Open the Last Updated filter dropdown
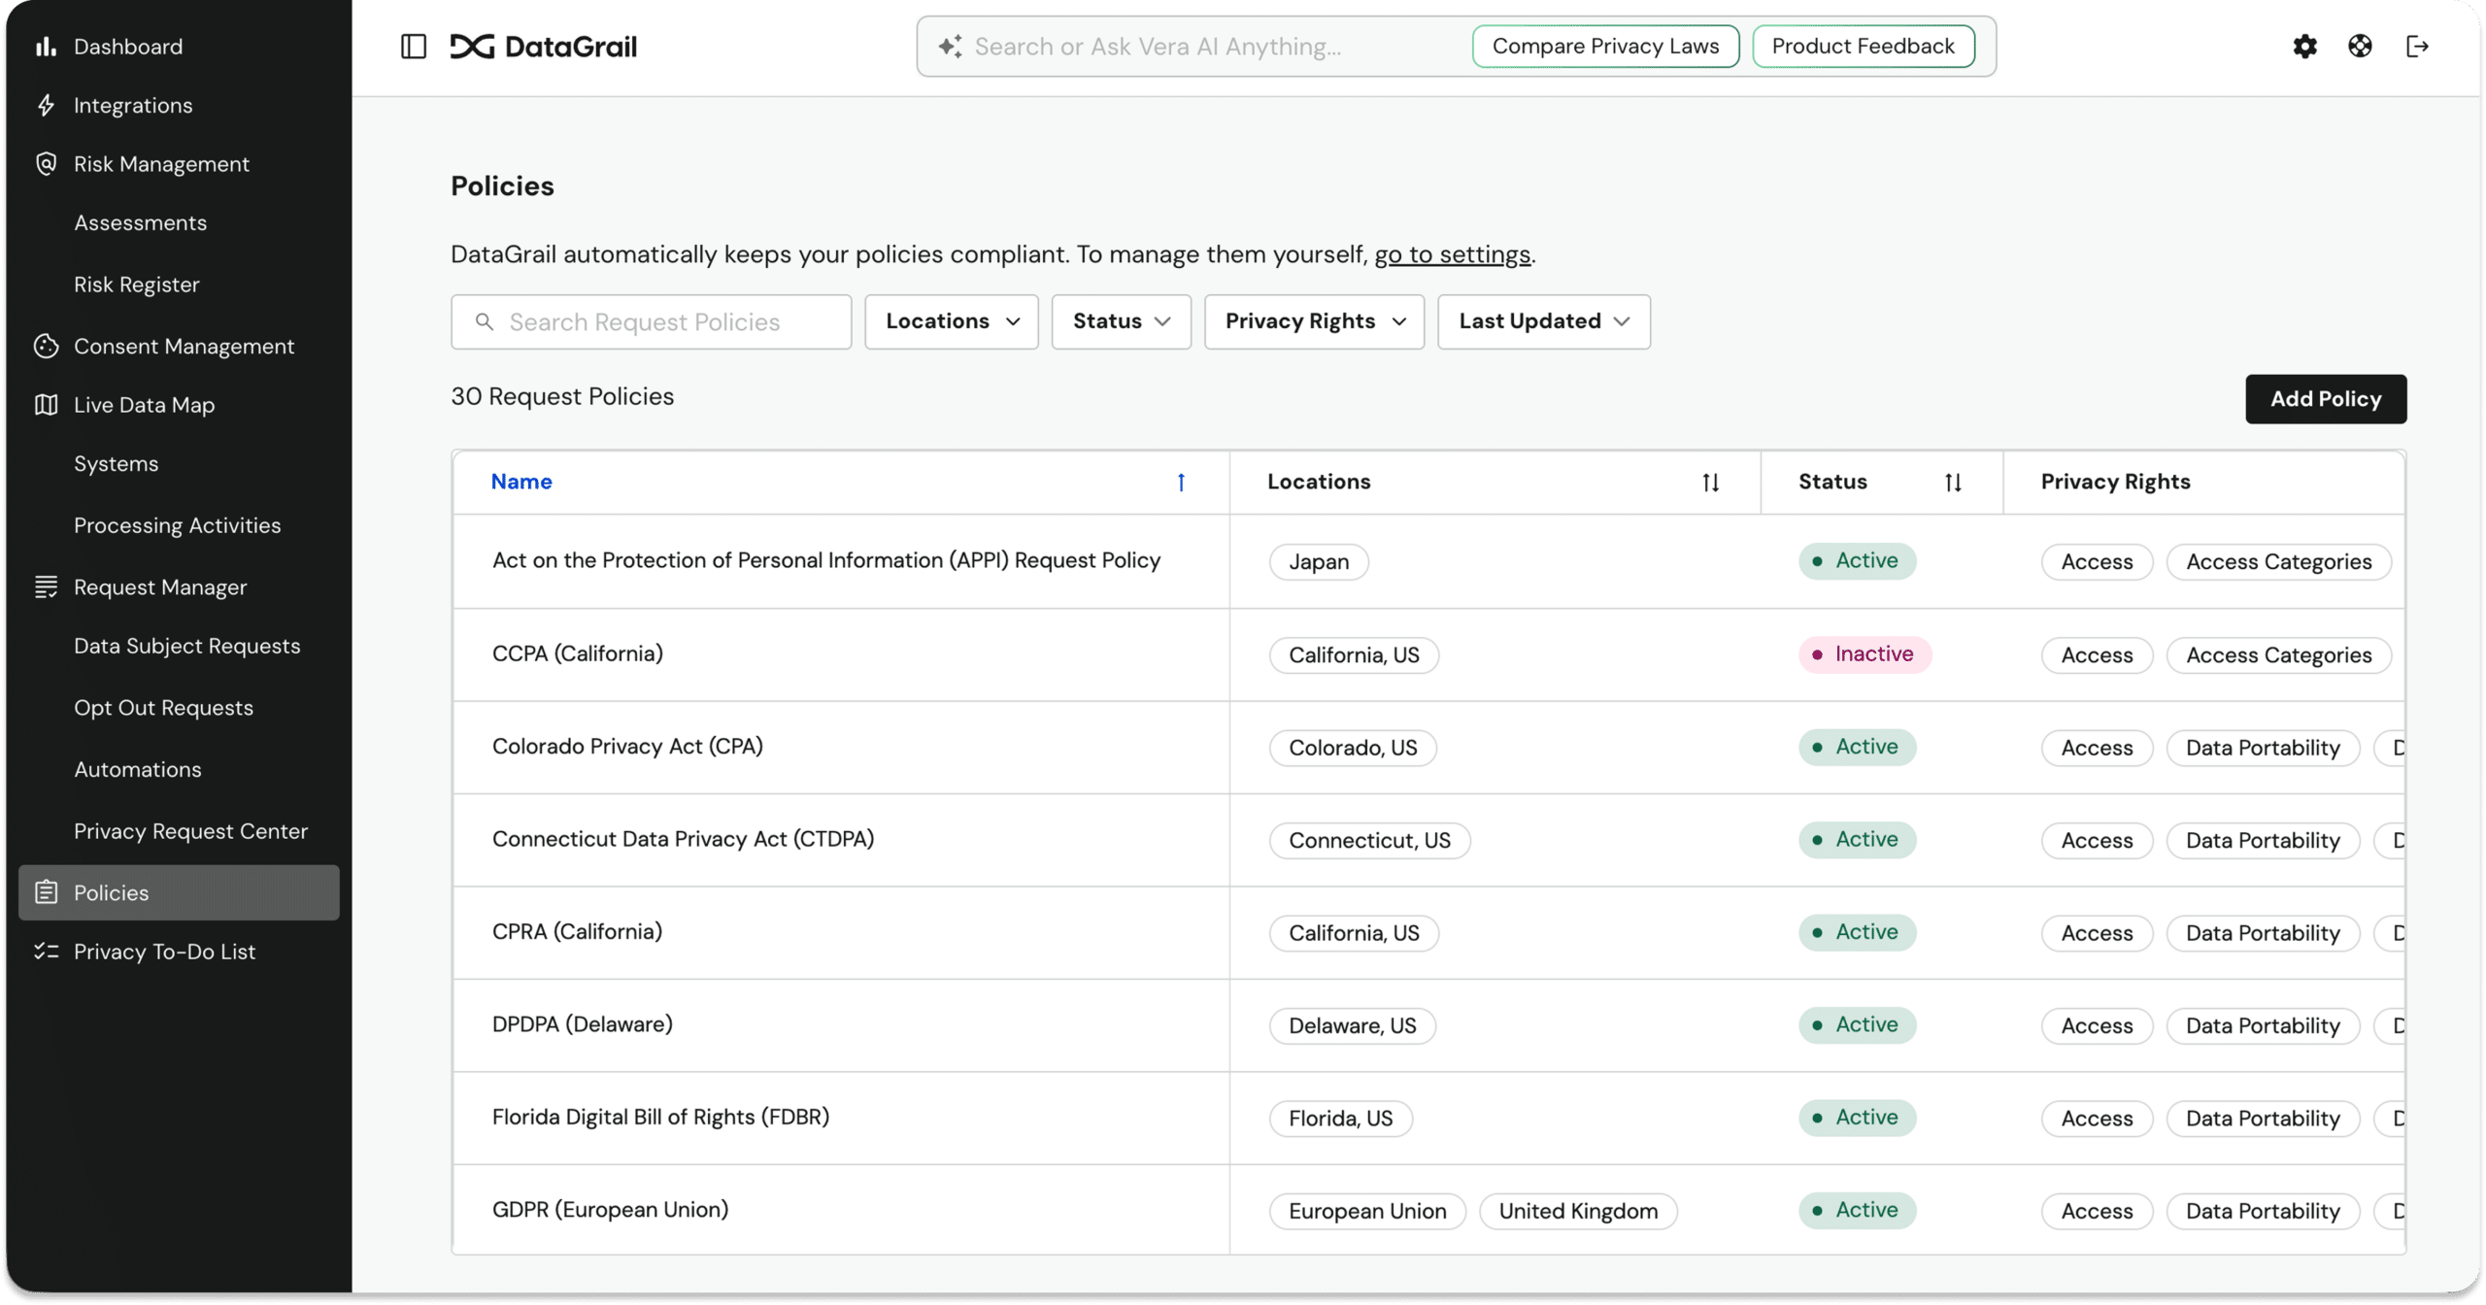The width and height of the screenshot is (2486, 1305). pyautogui.click(x=1543, y=321)
